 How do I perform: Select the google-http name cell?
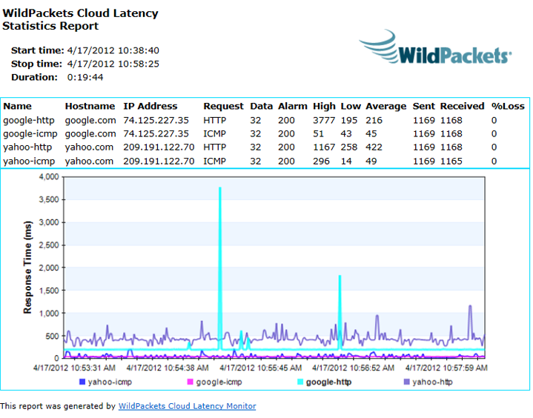pos(29,120)
